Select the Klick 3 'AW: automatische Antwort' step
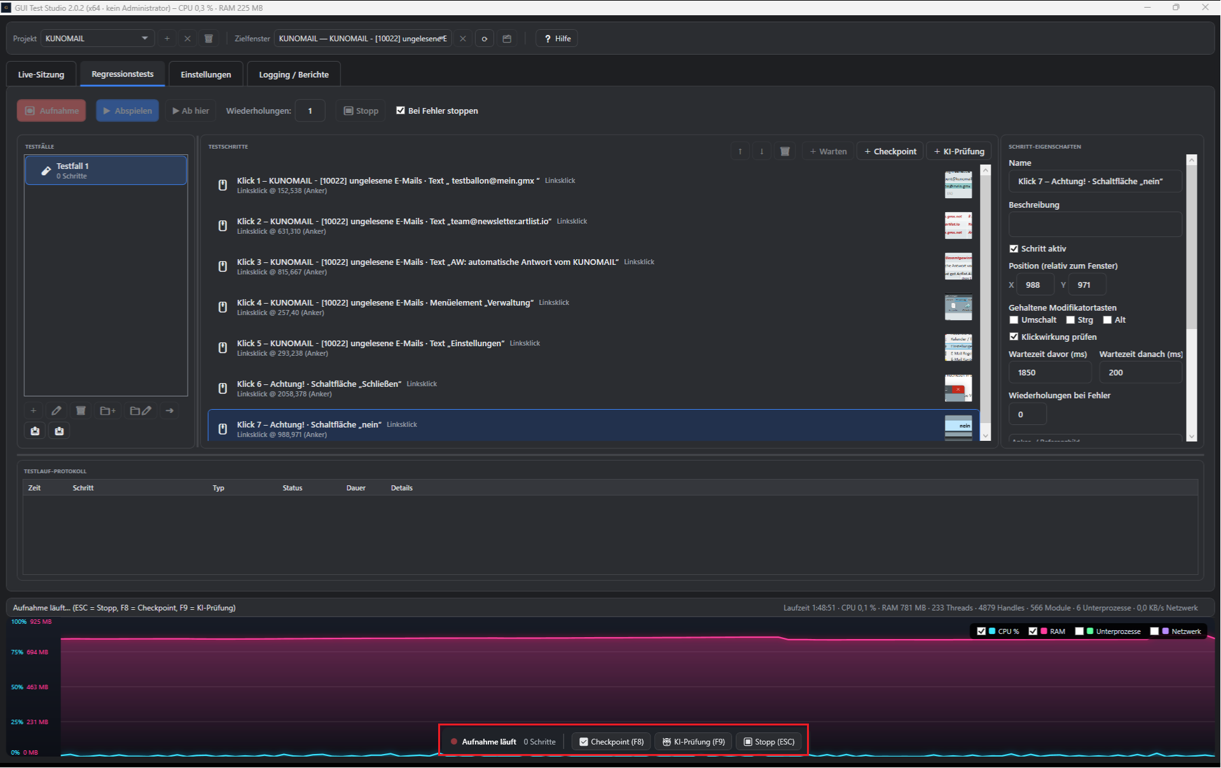Screen dimensions: 1221x768 click(x=593, y=267)
